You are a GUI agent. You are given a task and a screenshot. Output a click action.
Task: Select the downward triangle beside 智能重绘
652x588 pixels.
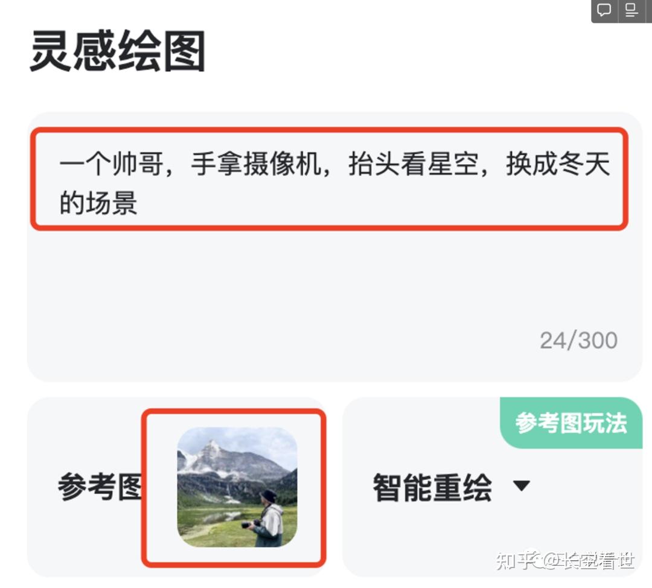pyautogui.click(x=522, y=485)
